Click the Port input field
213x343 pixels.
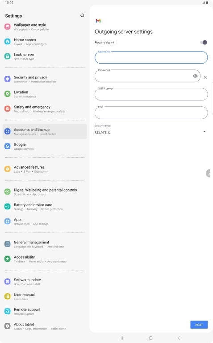click(x=151, y=113)
